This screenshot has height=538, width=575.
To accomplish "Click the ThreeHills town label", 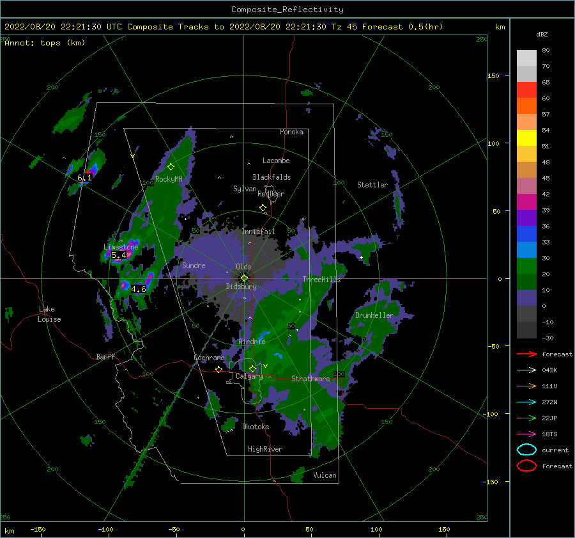I will (x=321, y=280).
